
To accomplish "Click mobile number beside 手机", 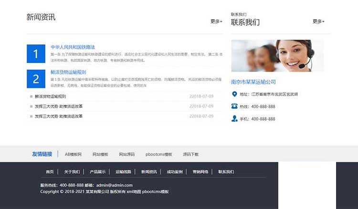I will point(263,119).
